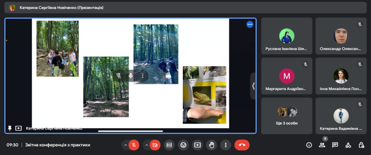Open video settings chevron beside camera
This screenshot has width=371, height=155.
(146, 145)
